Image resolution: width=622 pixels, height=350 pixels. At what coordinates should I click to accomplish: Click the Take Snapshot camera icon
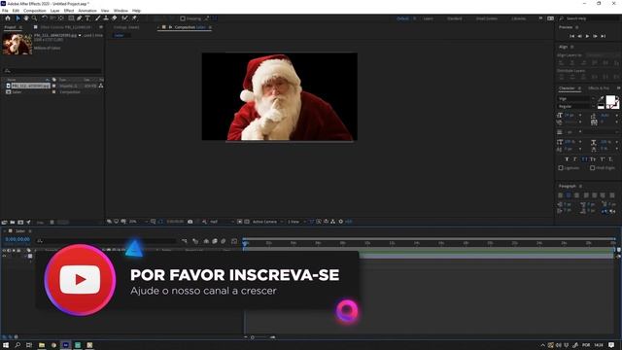[x=190, y=222]
